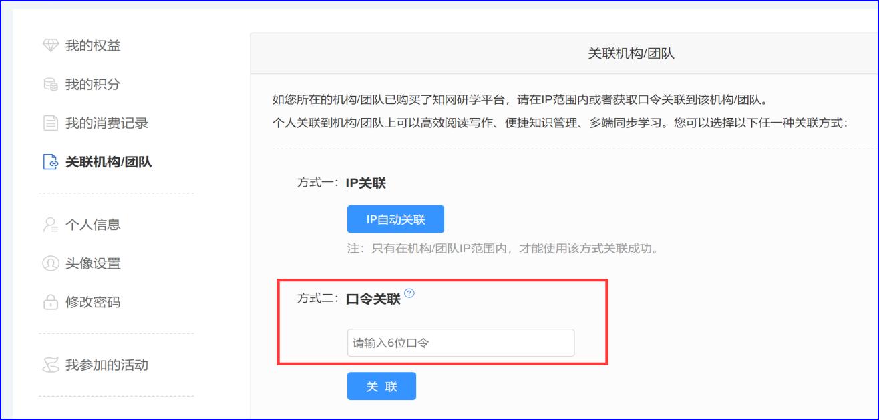Click the document icon beside 我的消费记录
Viewport: 879px width, 420px height.
[51, 123]
